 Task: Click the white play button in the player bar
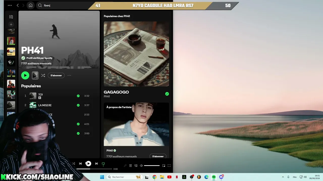88,164
